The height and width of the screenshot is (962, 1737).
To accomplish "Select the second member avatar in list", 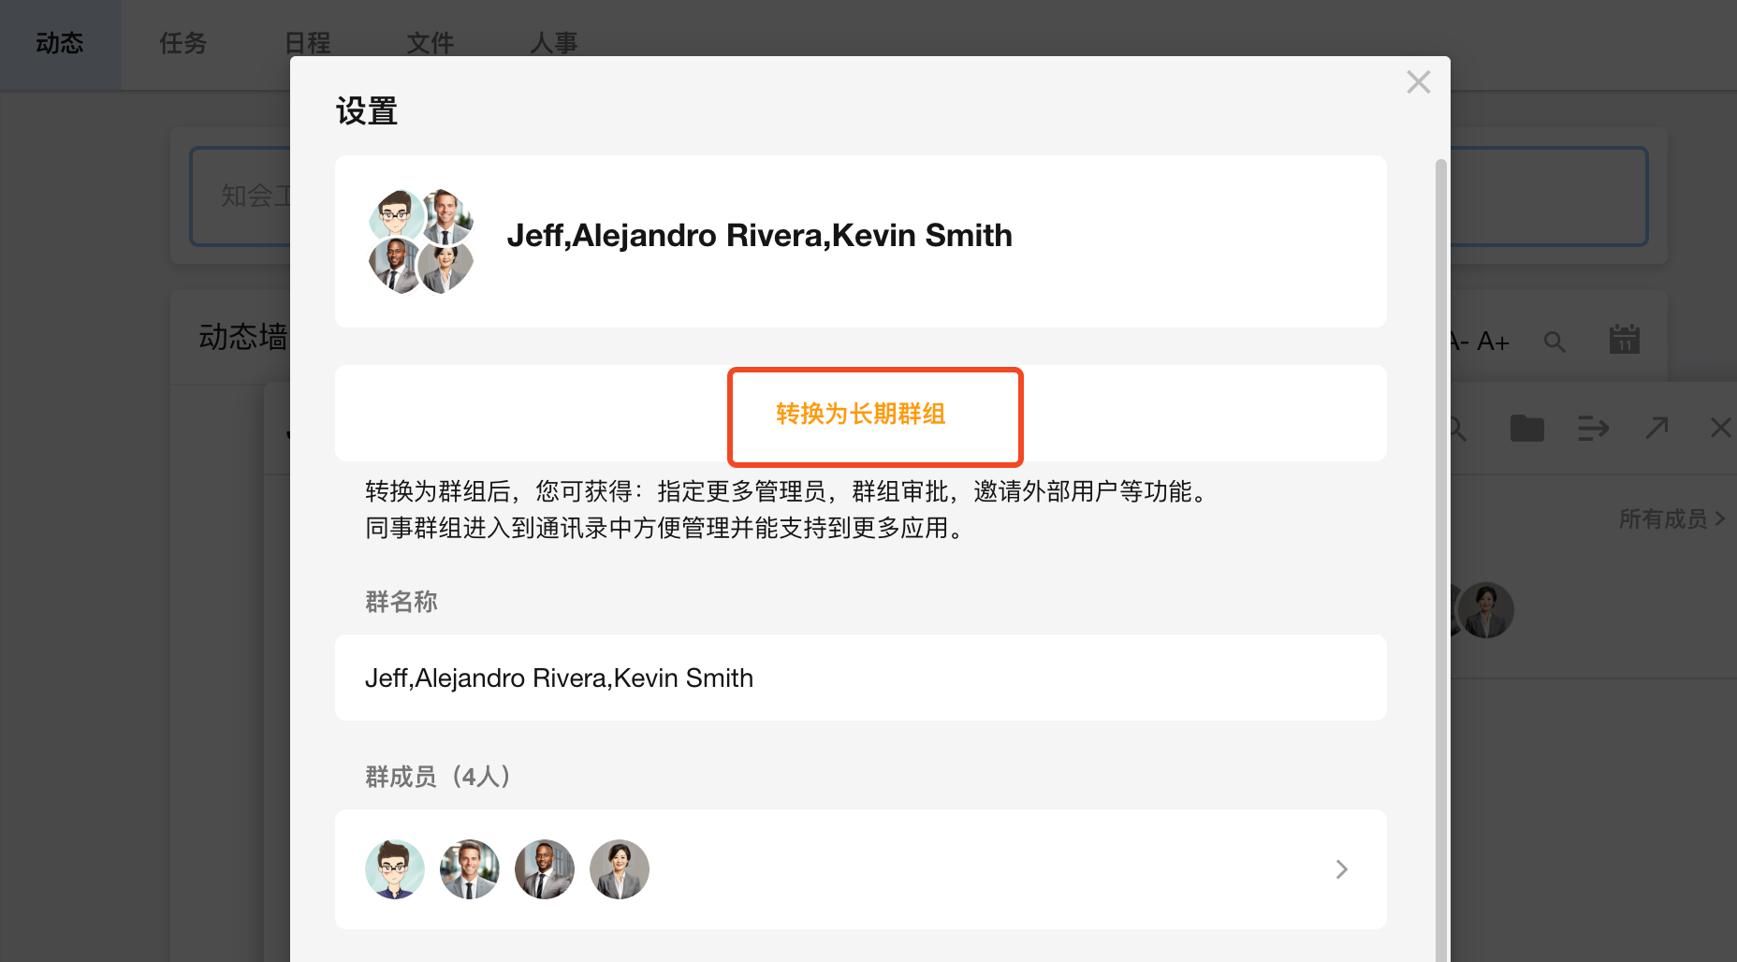I will point(470,869).
